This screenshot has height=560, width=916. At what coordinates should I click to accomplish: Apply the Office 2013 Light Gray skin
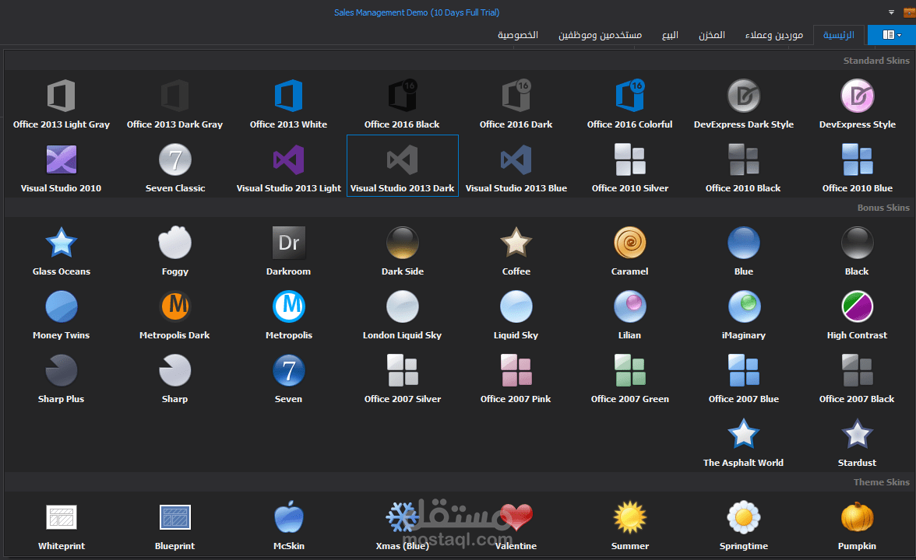point(62,104)
